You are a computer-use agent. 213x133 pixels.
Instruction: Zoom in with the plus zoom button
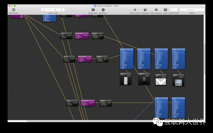pyautogui.click(x=61, y=10)
